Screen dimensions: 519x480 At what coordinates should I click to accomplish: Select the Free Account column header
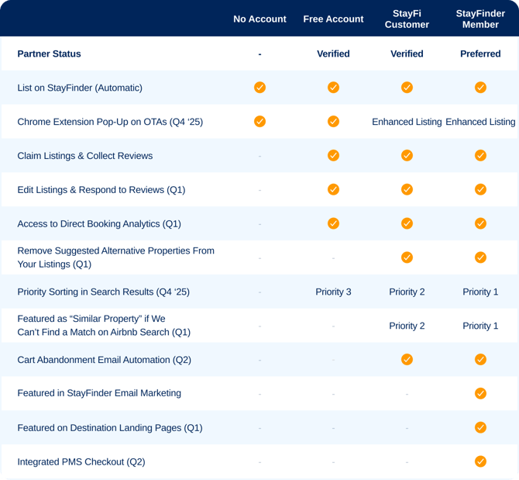tap(333, 19)
